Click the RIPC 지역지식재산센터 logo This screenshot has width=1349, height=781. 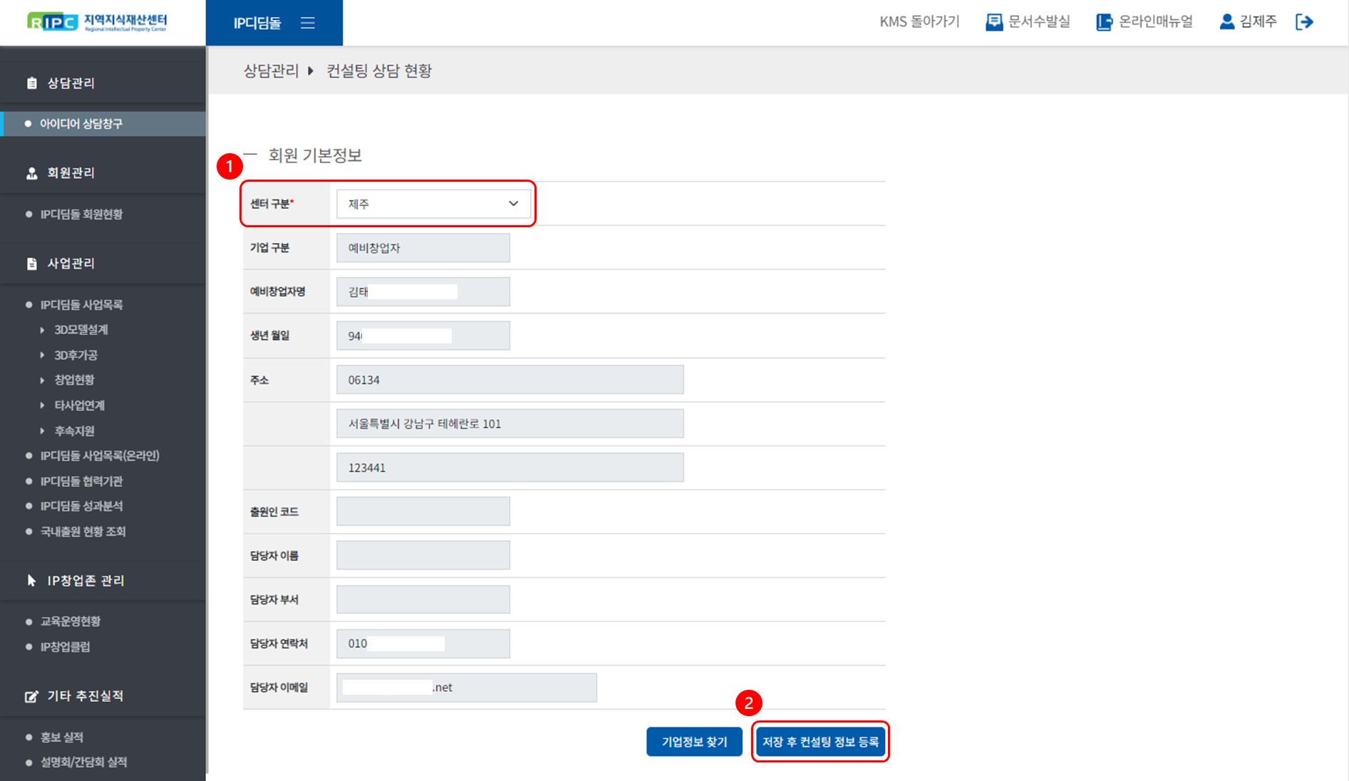click(x=97, y=22)
